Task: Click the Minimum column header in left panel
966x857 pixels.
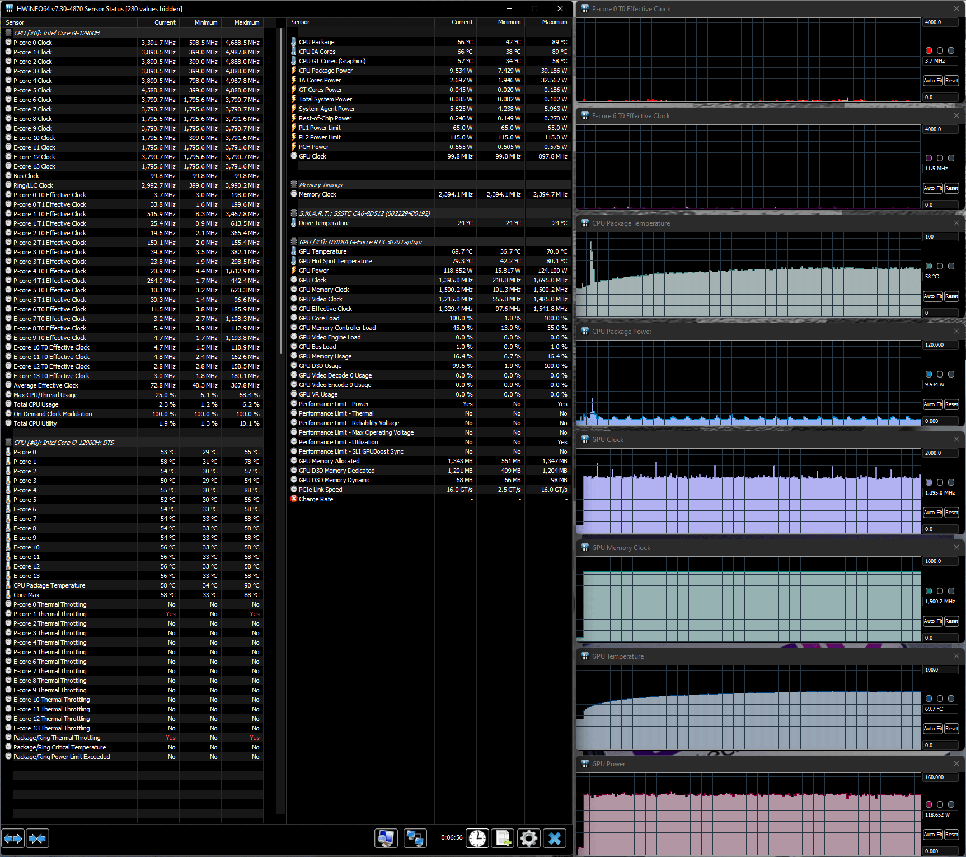Action: point(200,22)
